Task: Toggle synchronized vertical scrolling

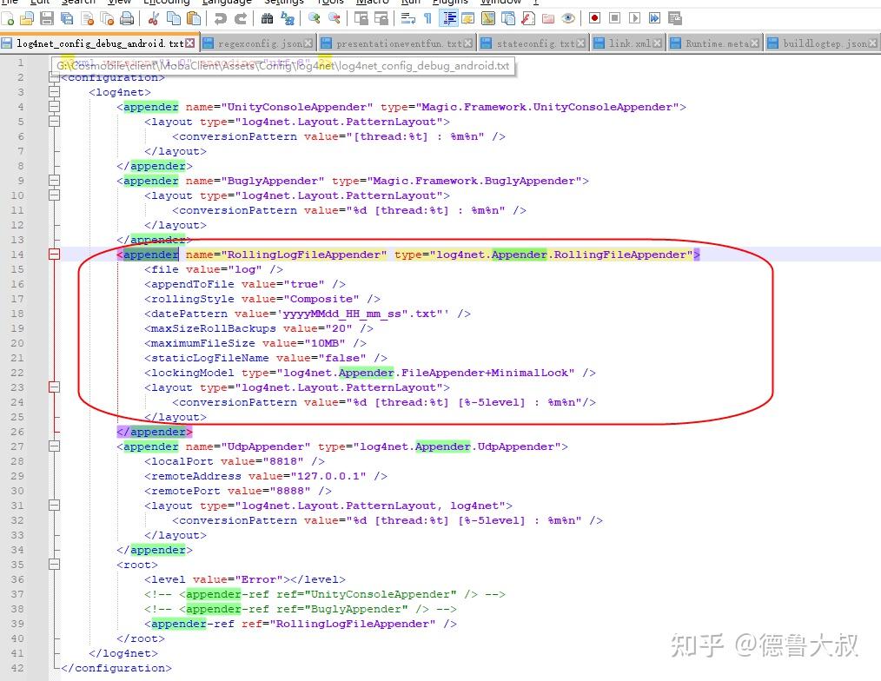Action: [x=361, y=18]
